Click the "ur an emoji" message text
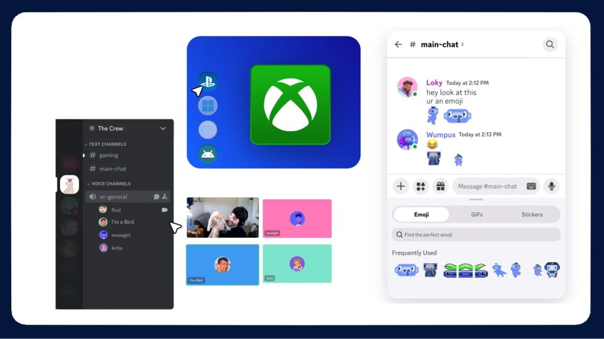 445,101
